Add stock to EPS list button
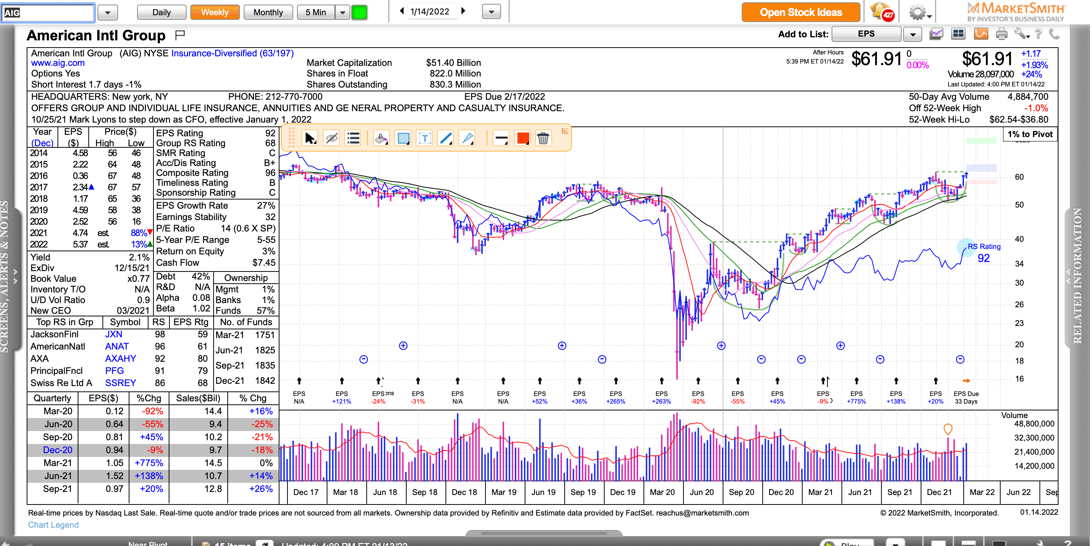Viewport: 1092px width, 546px height. (x=866, y=34)
